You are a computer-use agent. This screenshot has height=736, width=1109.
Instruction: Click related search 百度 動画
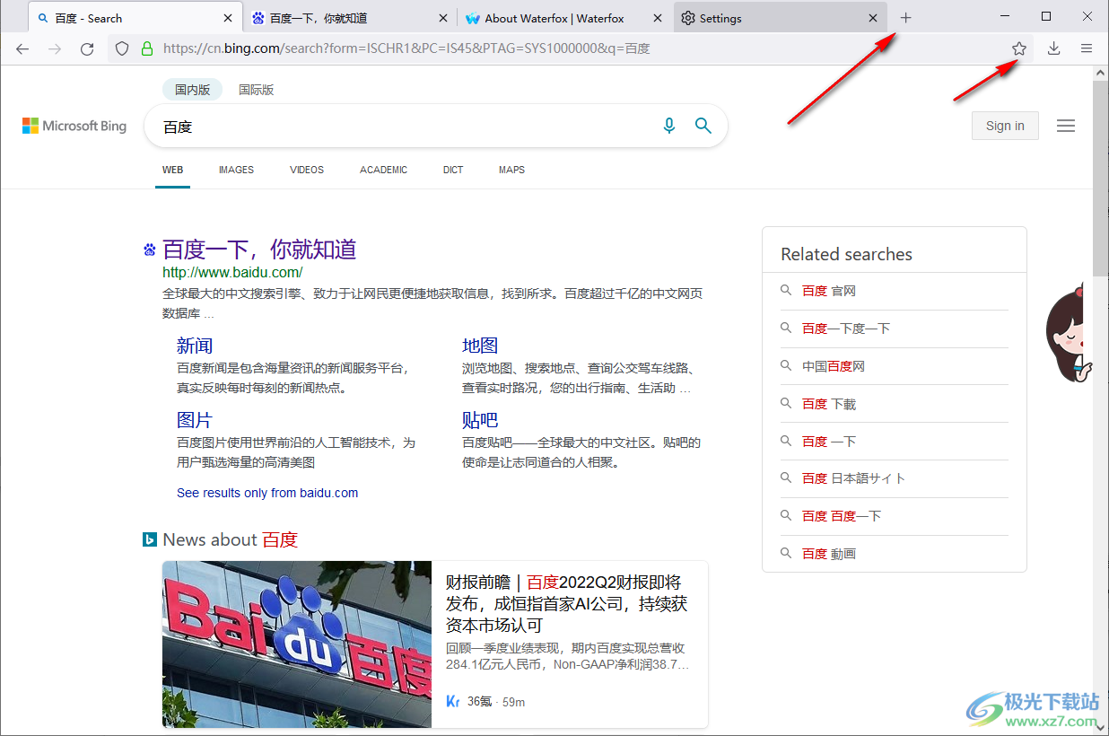(x=829, y=554)
